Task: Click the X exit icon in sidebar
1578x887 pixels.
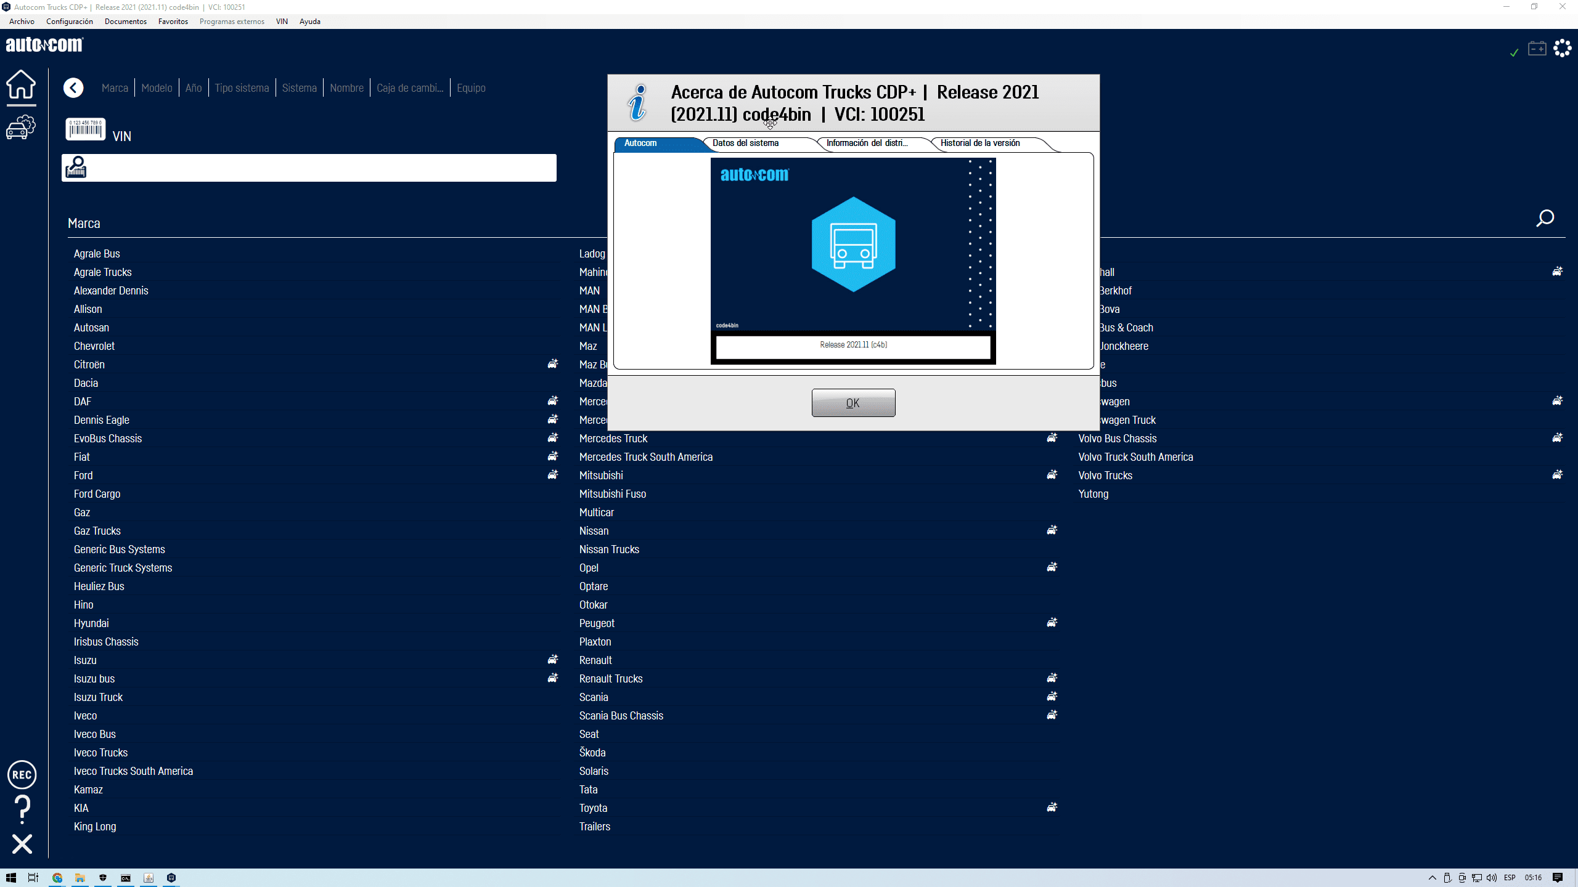Action: pos(22,844)
